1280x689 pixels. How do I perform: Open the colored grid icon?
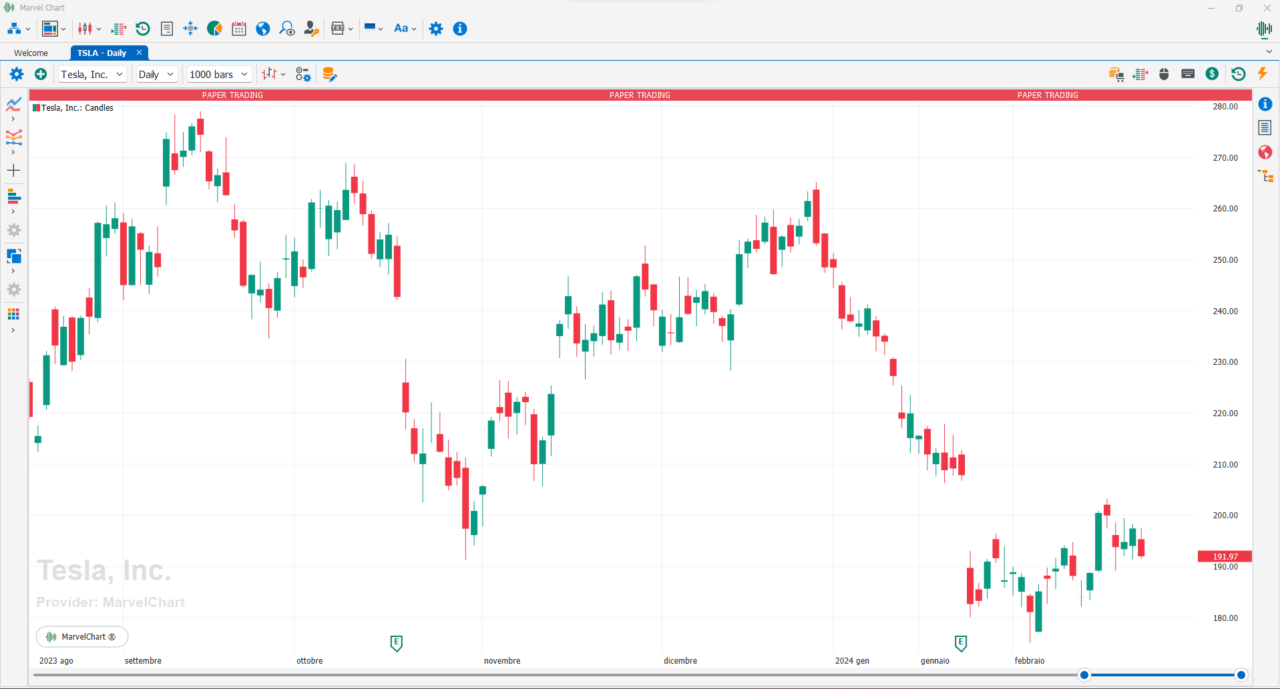[x=13, y=314]
